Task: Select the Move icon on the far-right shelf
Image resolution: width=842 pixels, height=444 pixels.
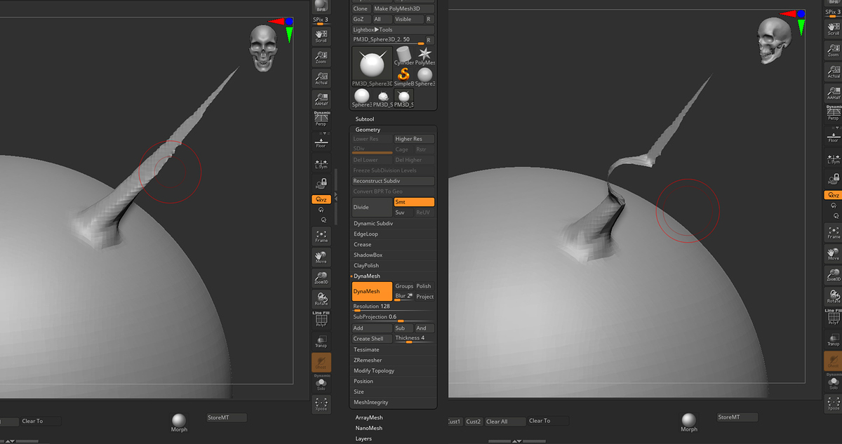Action: click(833, 253)
